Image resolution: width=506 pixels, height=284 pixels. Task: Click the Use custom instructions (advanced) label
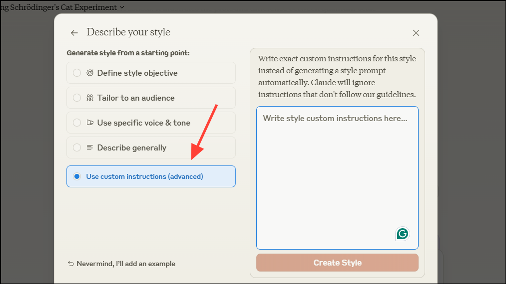[144, 176]
